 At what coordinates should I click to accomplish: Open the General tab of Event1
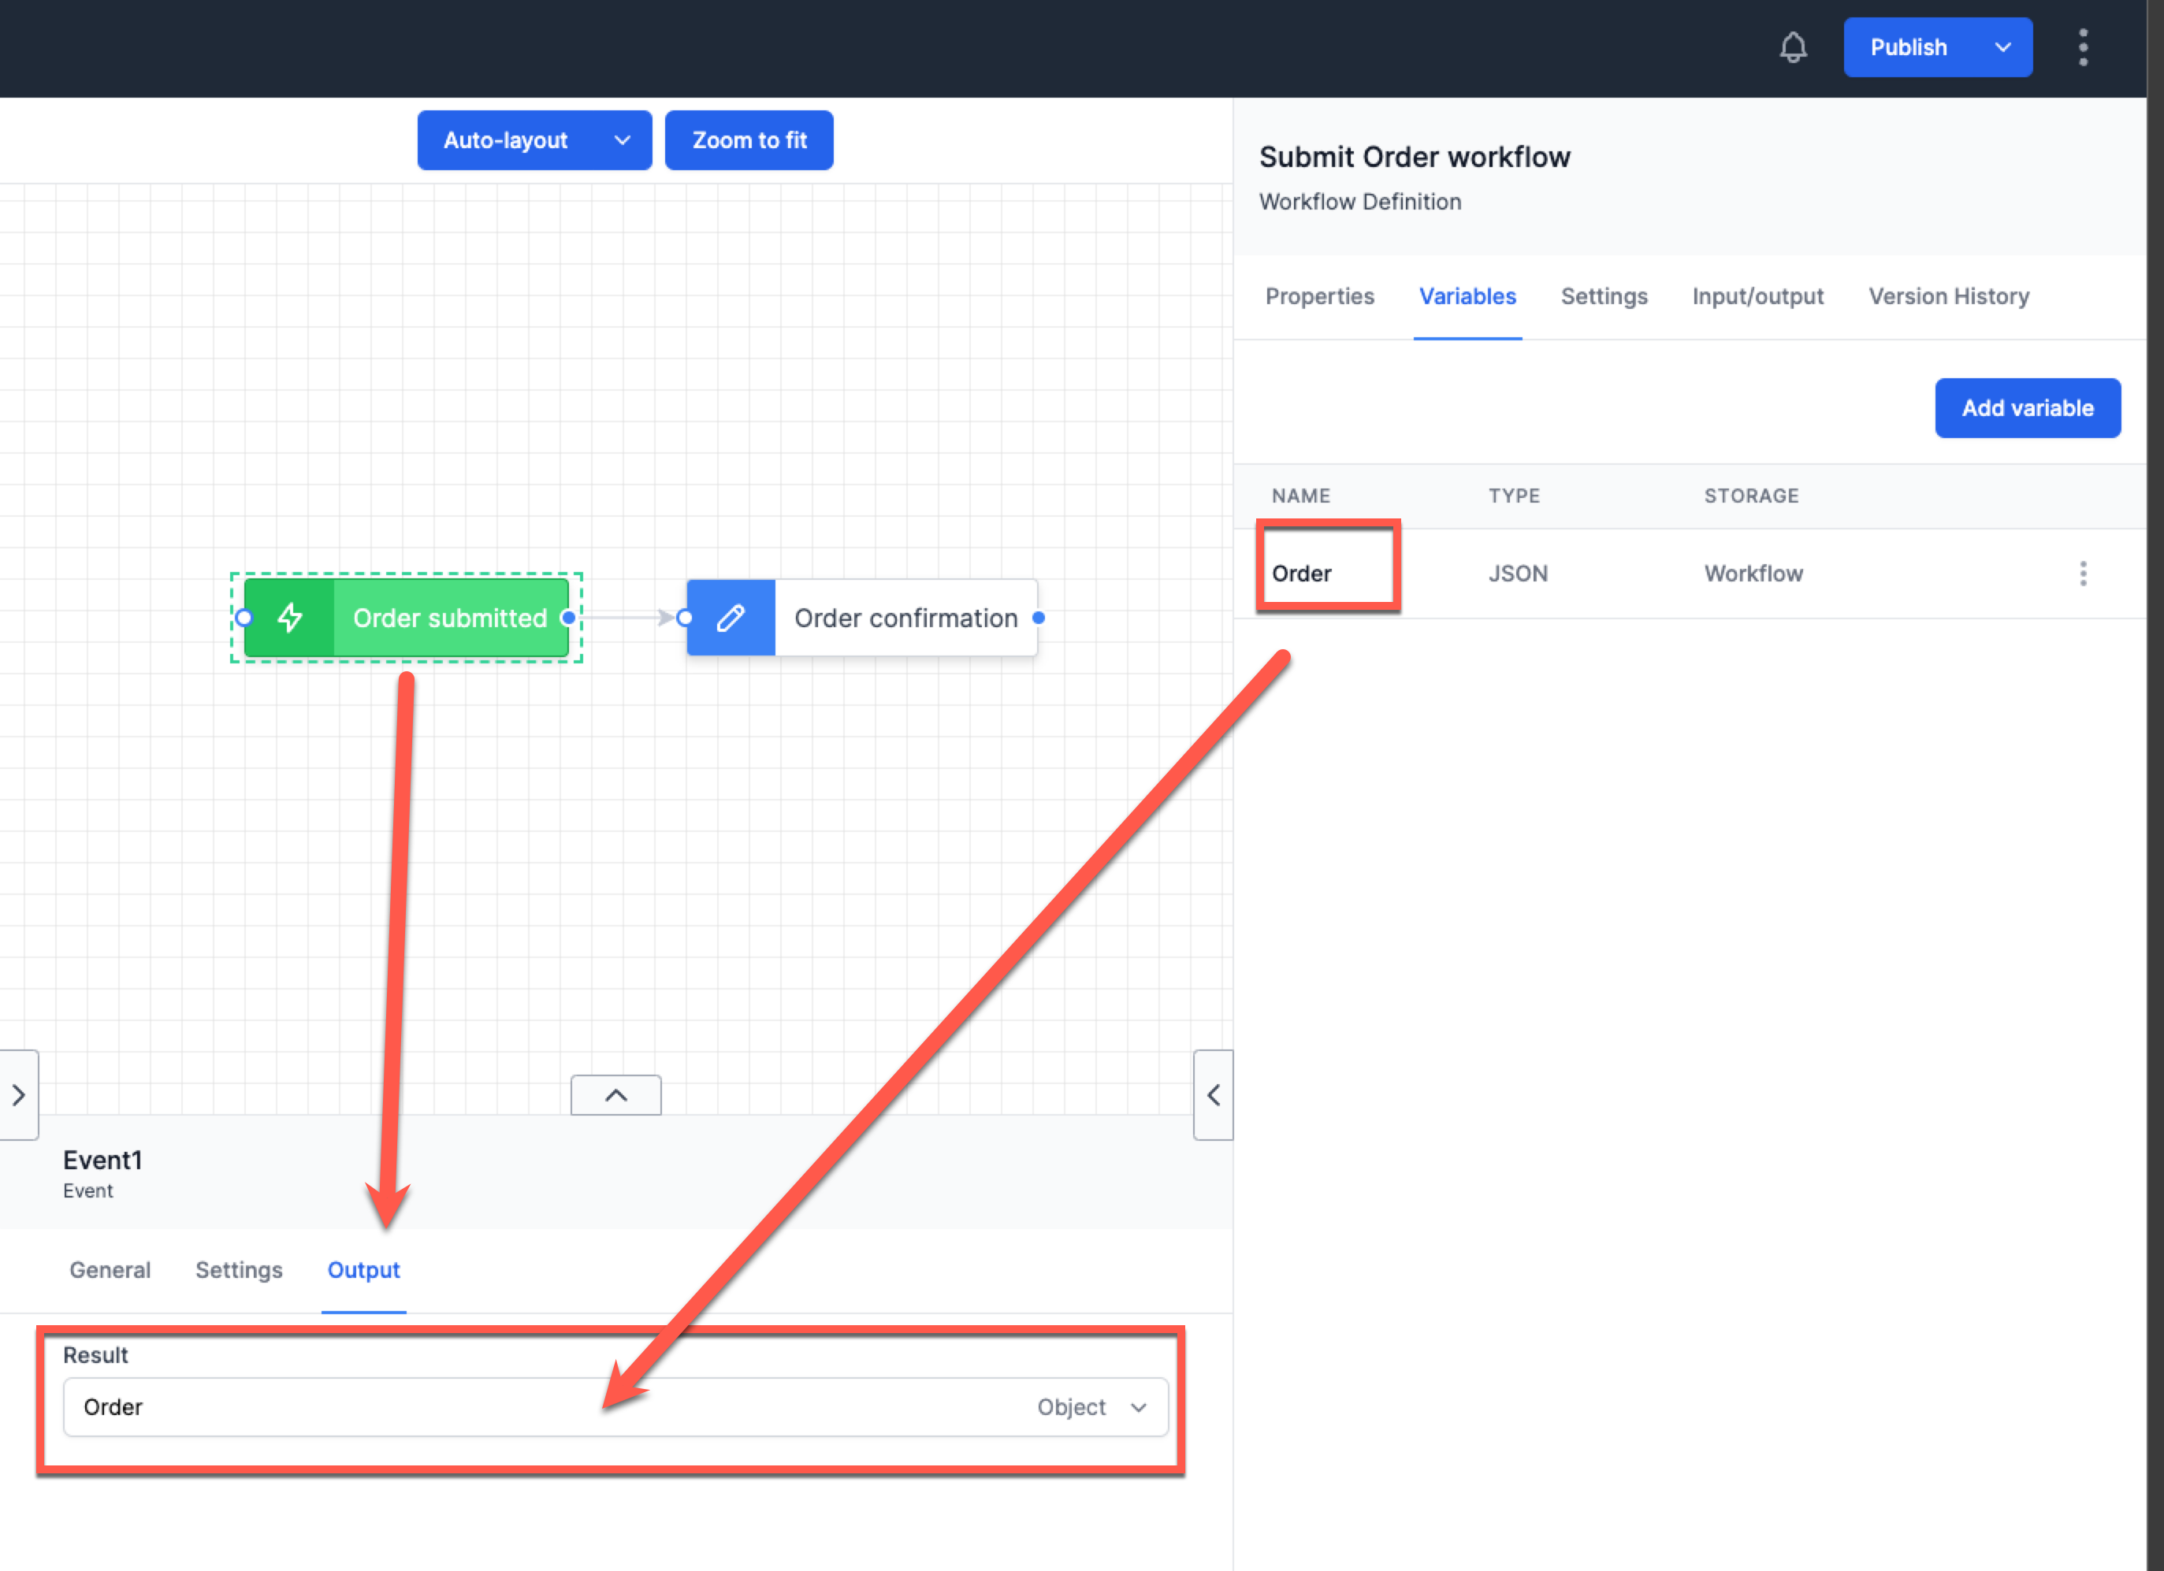pyautogui.click(x=109, y=1269)
